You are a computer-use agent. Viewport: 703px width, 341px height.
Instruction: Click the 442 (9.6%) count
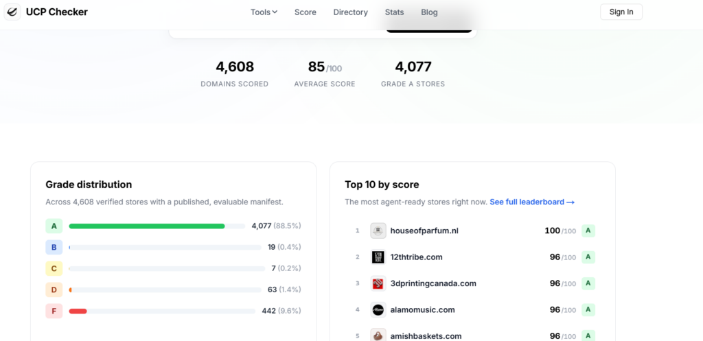[281, 311]
